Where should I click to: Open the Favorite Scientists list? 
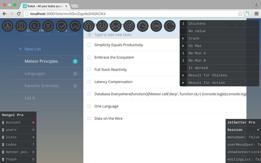49,86
